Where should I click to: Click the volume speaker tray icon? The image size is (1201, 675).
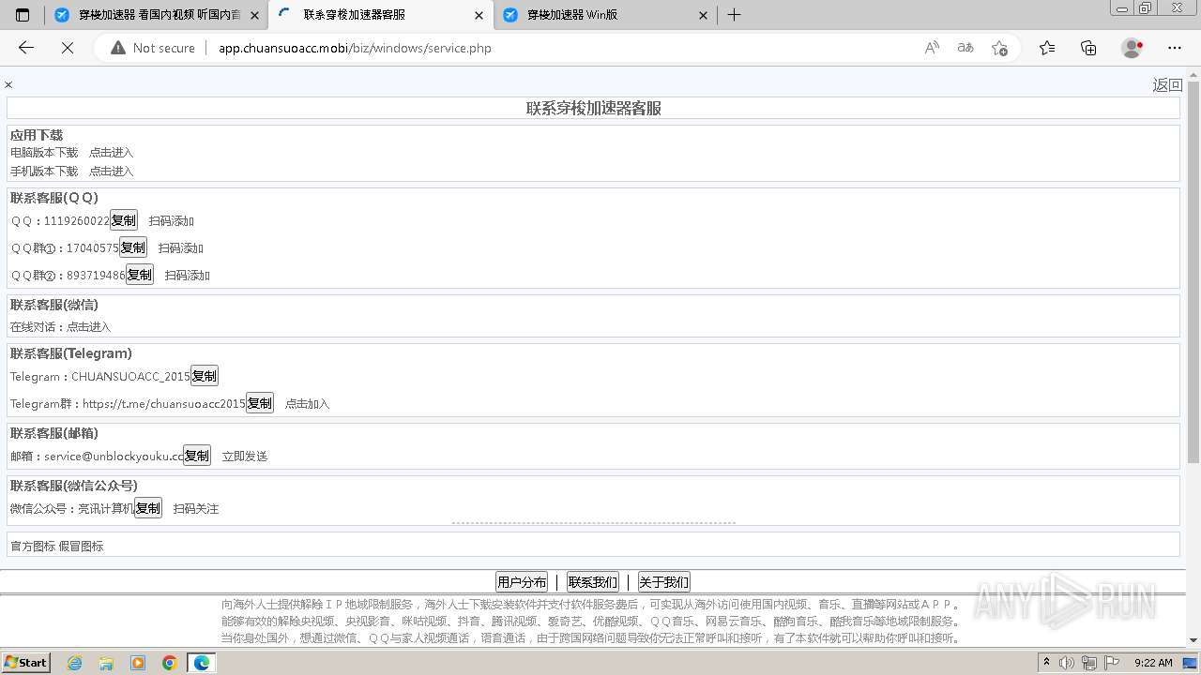pyautogui.click(x=1067, y=663)
